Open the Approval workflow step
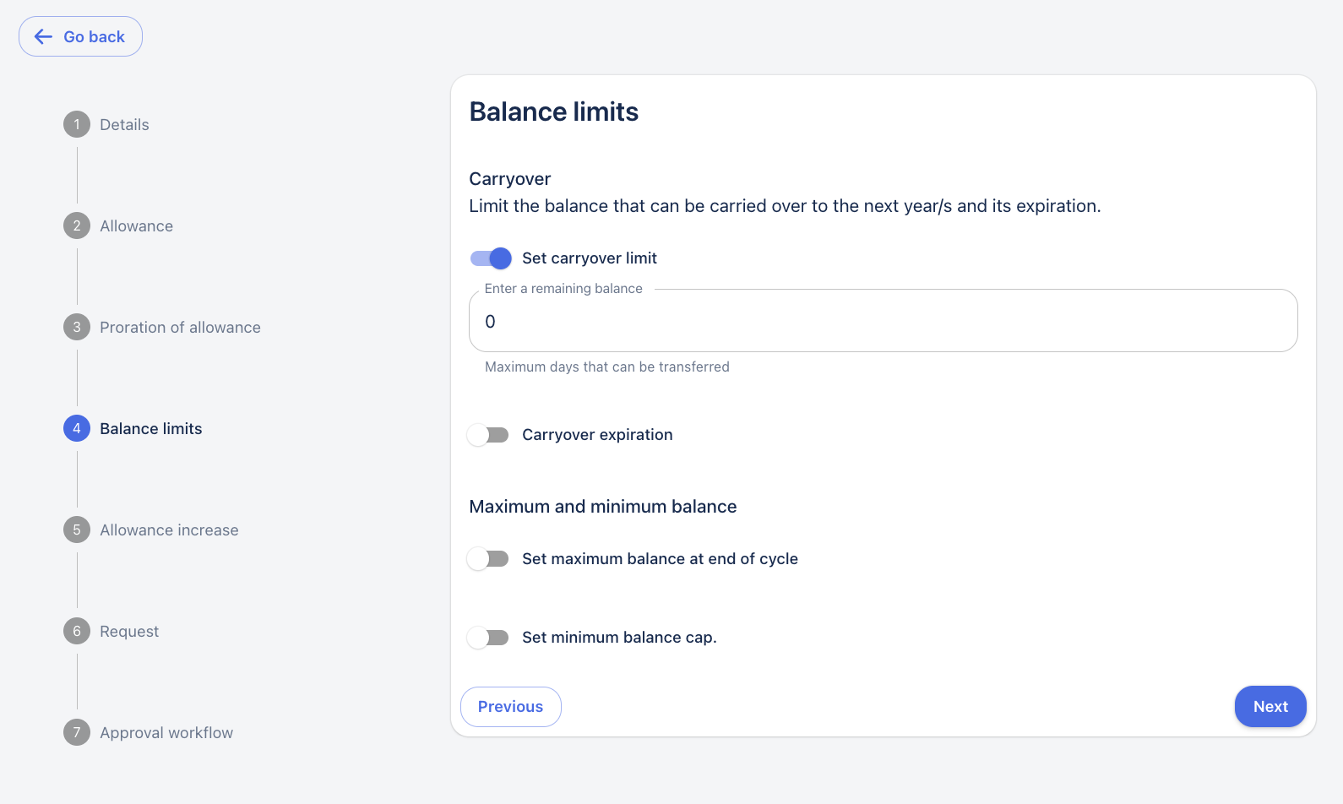 166,733
